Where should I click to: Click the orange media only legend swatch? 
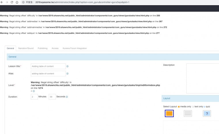179,107
